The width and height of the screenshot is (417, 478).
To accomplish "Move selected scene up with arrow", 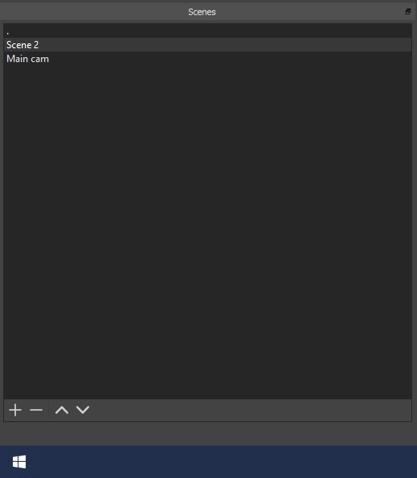I will click(x=62, y=410).
